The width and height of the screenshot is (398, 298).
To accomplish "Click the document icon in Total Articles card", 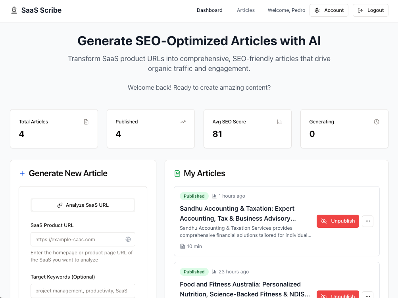I will click(86, 122).
